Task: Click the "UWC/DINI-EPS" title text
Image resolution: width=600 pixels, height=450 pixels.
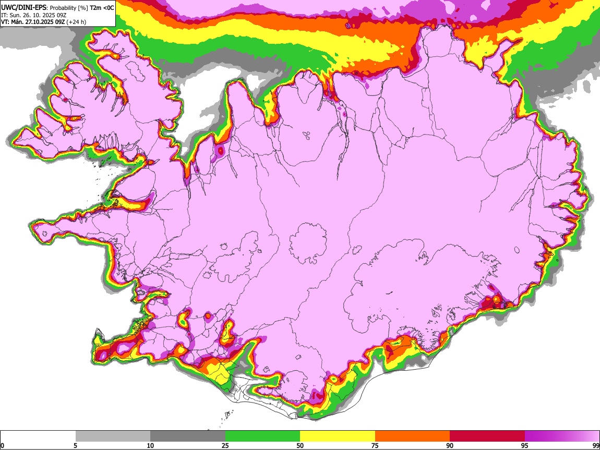Action: [x=24, y=8]
